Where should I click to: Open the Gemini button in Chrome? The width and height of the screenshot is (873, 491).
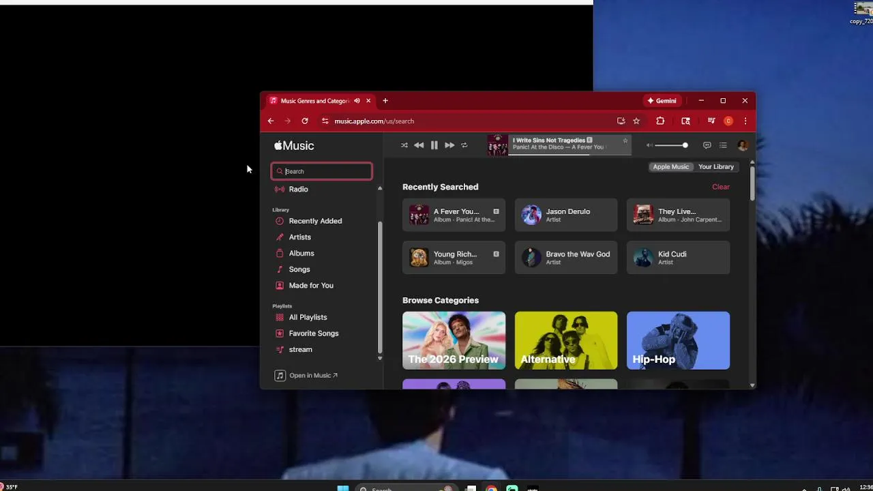pos(662,101)
